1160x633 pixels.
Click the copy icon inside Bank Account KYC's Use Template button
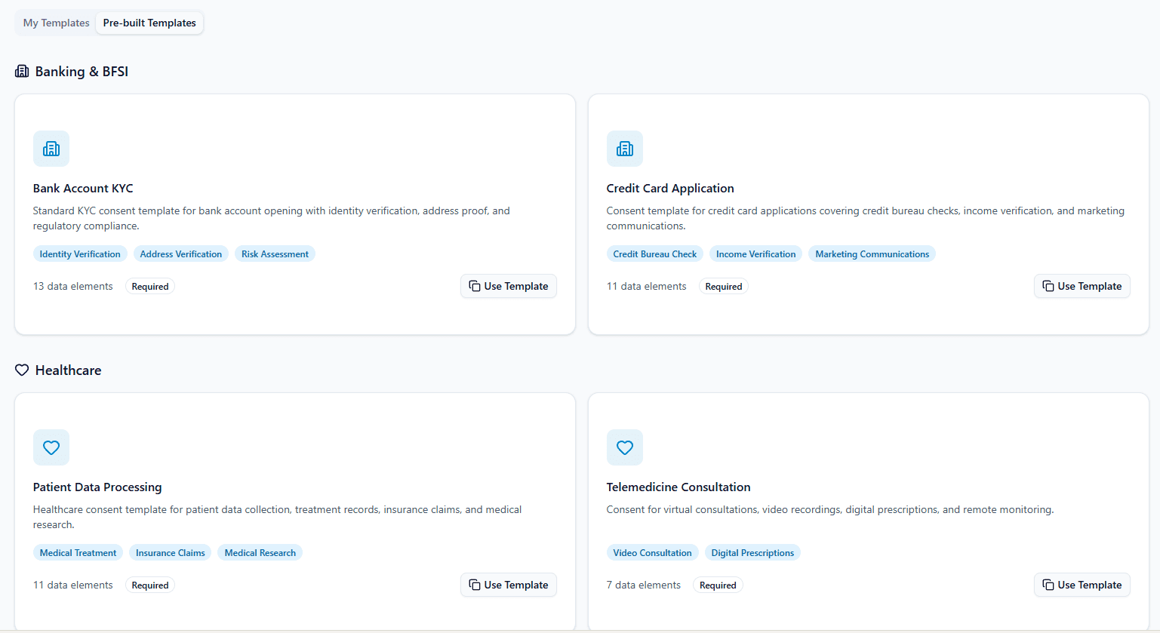(x=475, y=286)
